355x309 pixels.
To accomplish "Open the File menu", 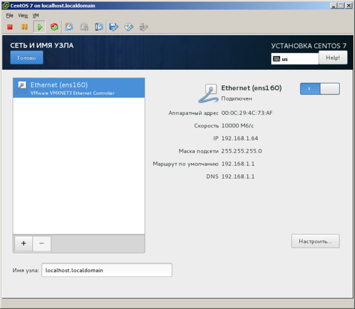I will pos(10,16).
